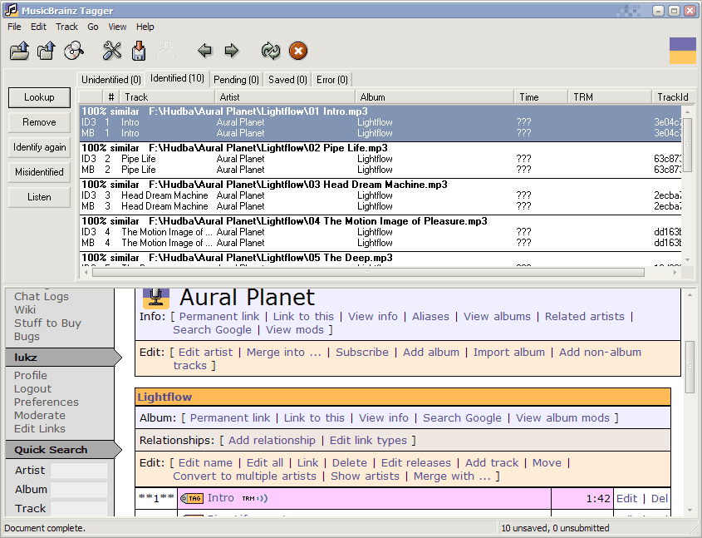702x538 pixels.
Task: Click the TRM sound icon next to Intro
Action: pos(255,498)
